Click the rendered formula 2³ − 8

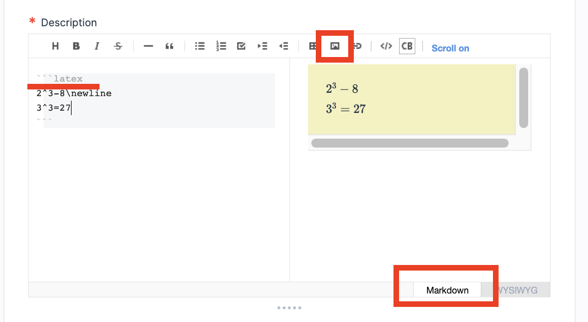[342, 88]
